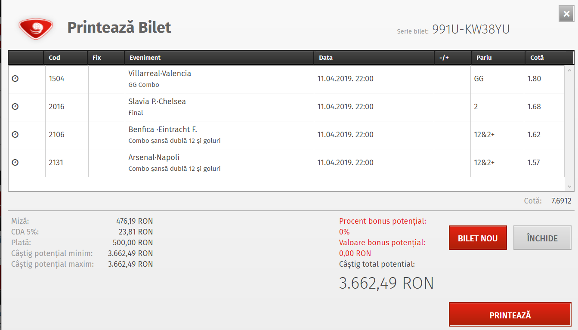The image size is (578, 330).
Task: Click the odds value 1.68
Action: click(534, 107)
